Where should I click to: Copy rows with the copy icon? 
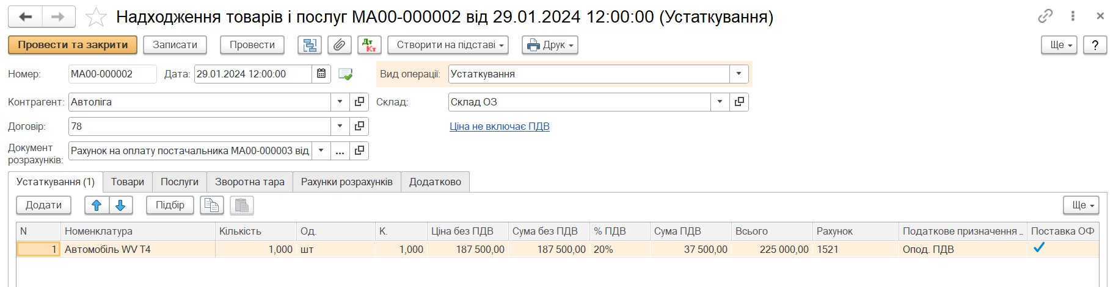tap(211, 205)
